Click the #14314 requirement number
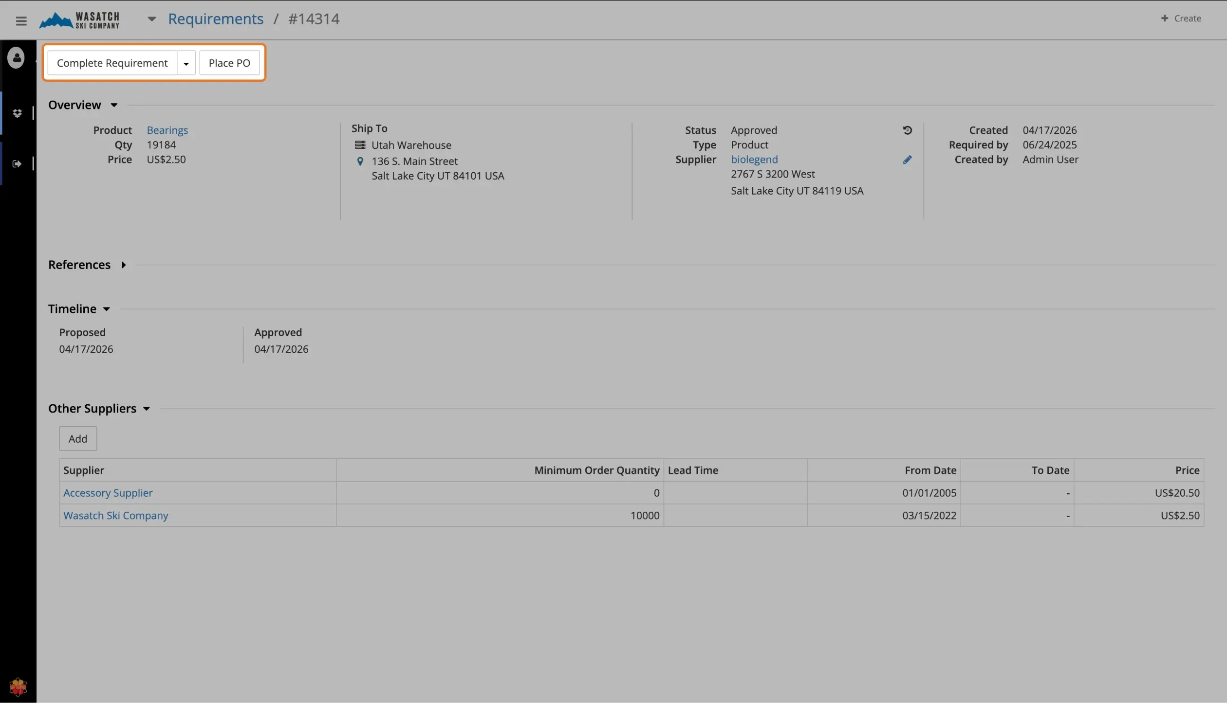Screen dimensions: 1227x703 (x=314, y=19)
